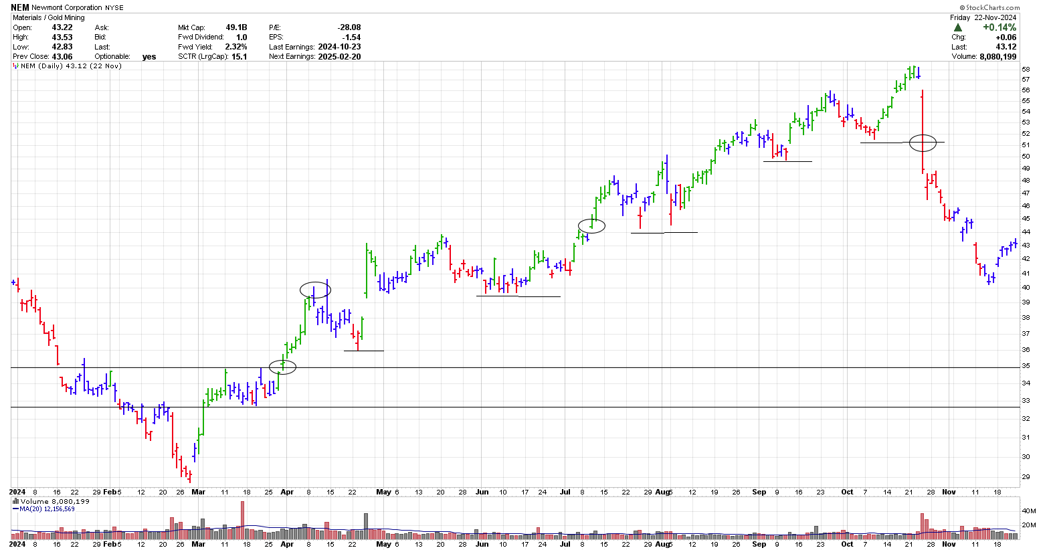Click the ©StockCharts.com credit

coord(989,8)
